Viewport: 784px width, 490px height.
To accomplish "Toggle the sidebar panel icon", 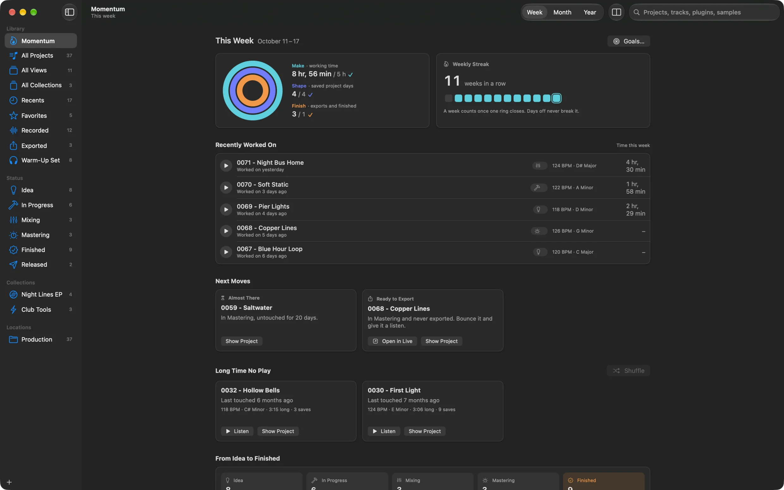I will (x=69, y=12).
